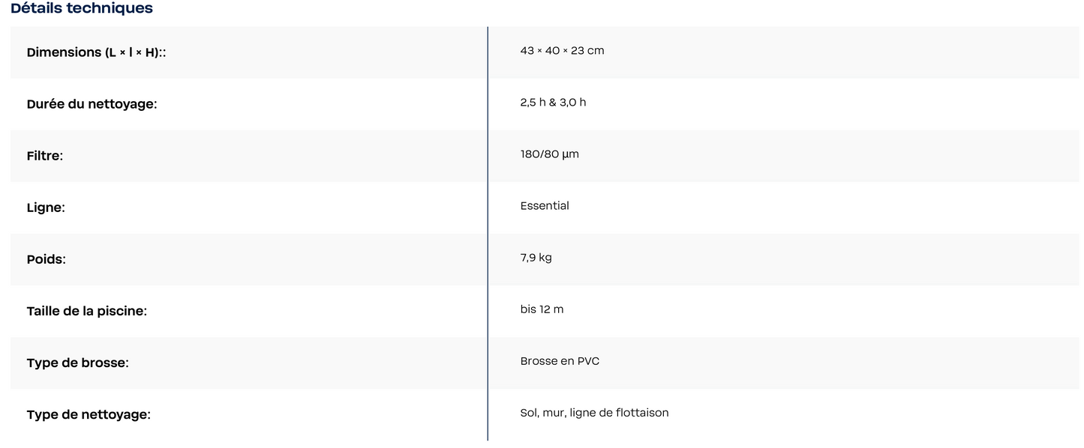Image resolution: width=1084 pixels, height=448 pixels.
Task: Select the 'Dimensions (L × l × H)' label
Action: [96, 52]
